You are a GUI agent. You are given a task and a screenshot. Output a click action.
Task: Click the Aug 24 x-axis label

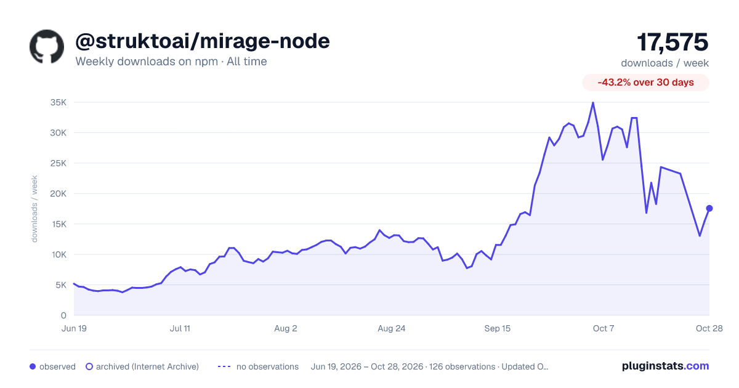coord(392,328)
